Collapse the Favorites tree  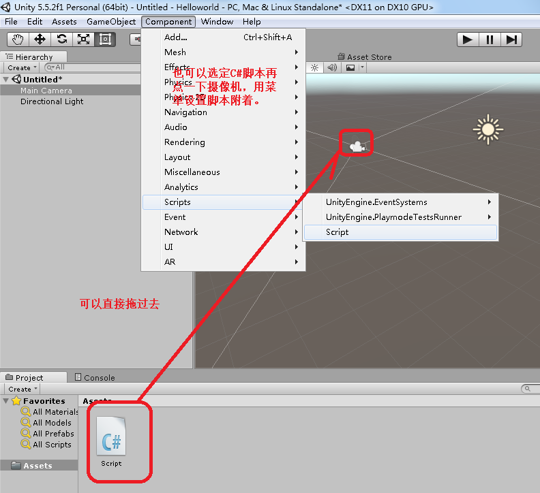point(5,401)
